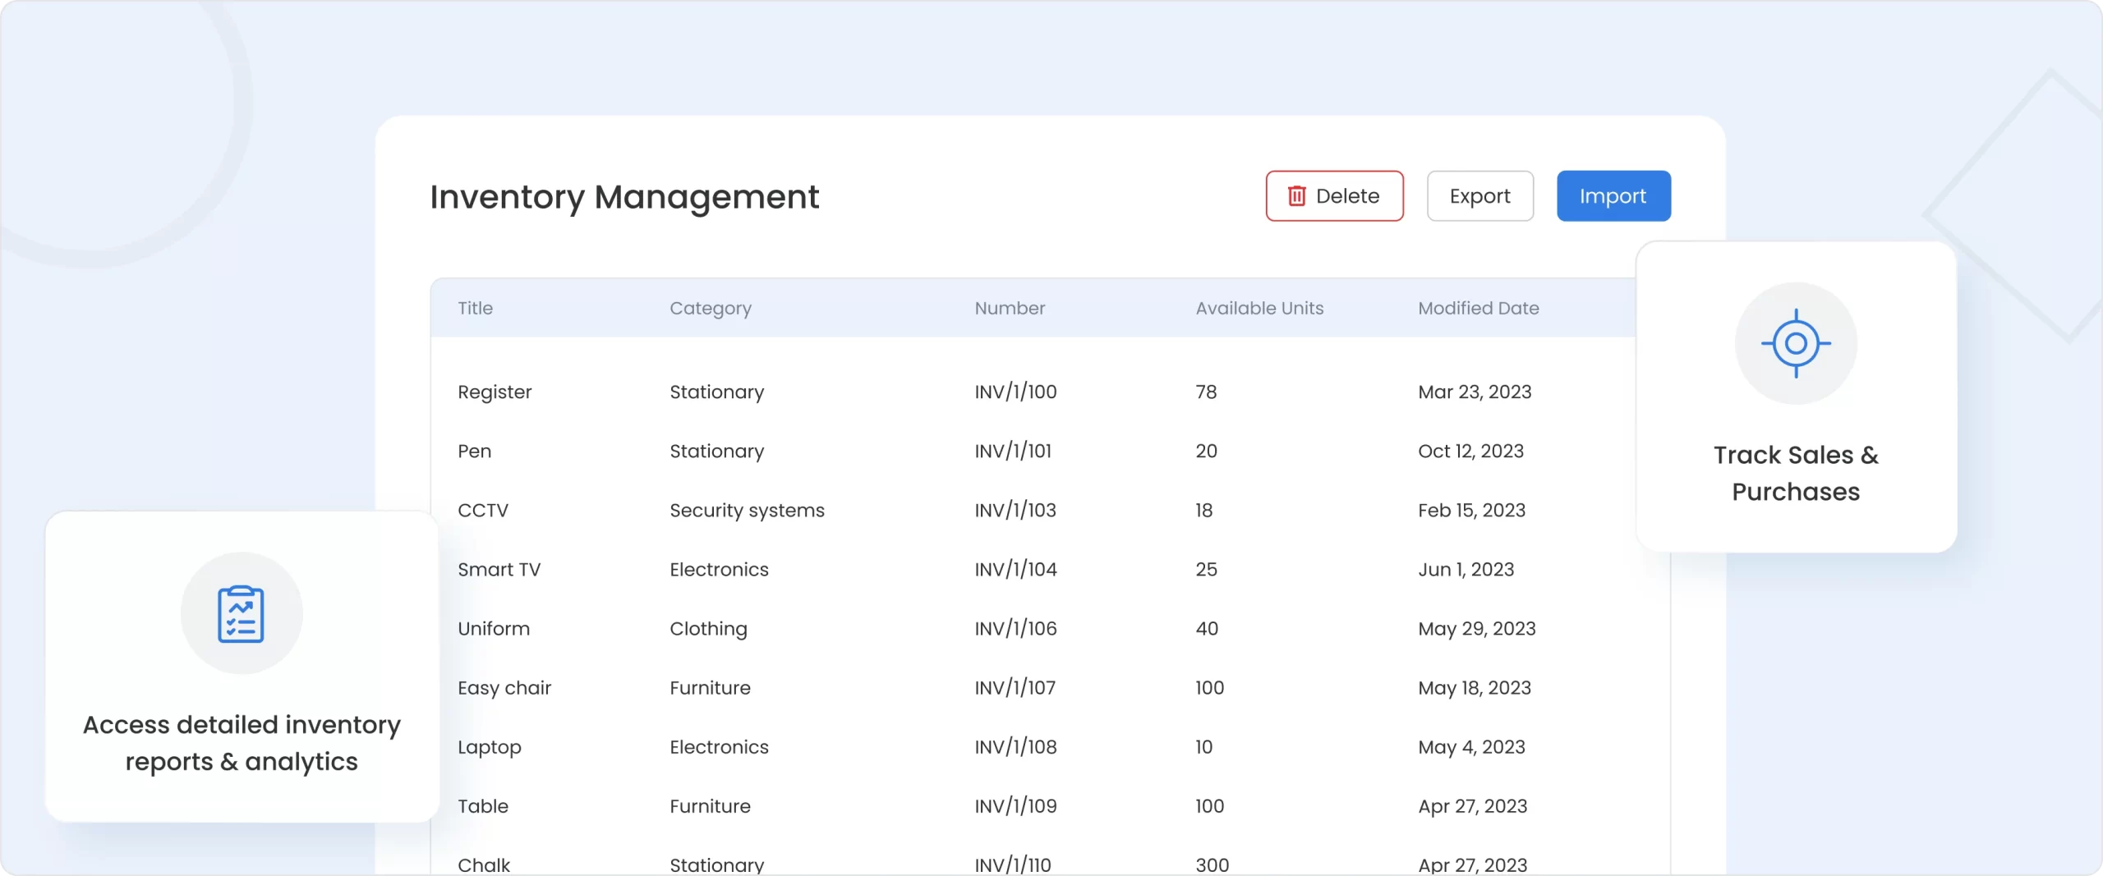The width and height of the screenshot is (2103, 876).
Task: Sort the list by Number column
Action: (x=1009, y=308)
